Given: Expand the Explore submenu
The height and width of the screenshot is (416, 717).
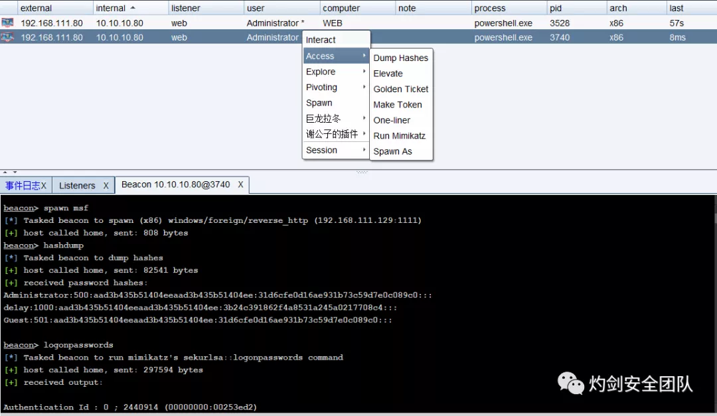Looking at the screenshot, I should (336, 72).
